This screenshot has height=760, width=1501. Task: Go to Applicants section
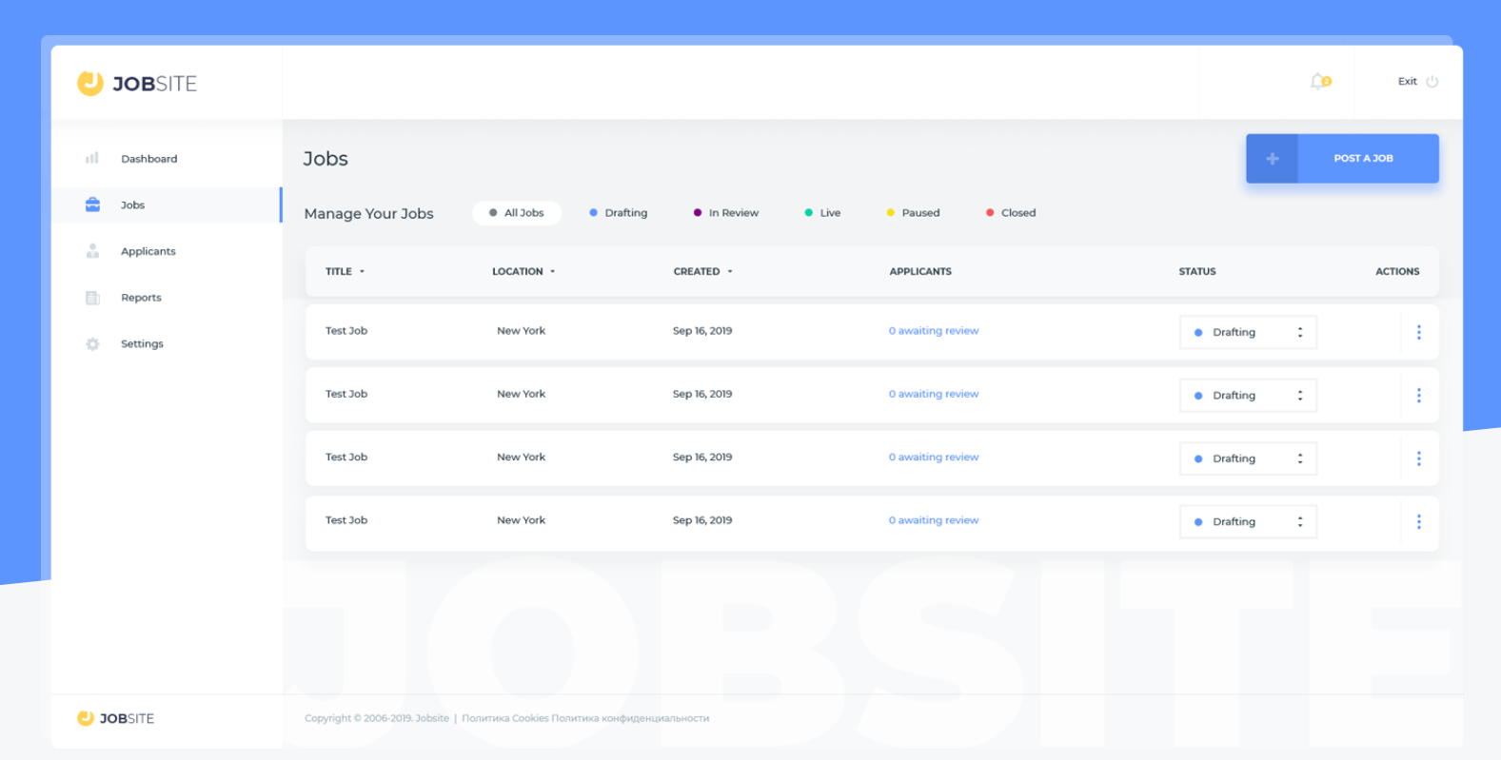148,252
